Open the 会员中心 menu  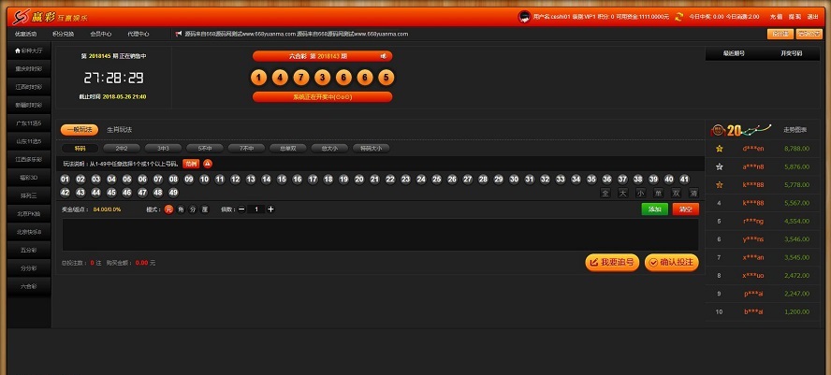(101, 34)
